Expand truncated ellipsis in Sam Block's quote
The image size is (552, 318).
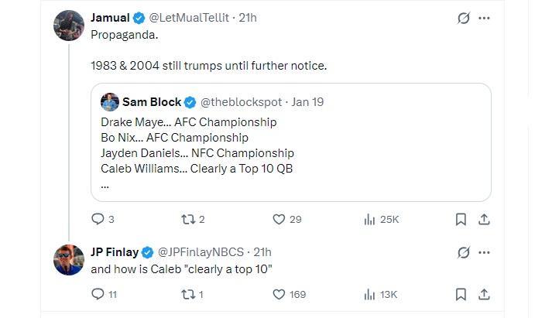[x=105, y=186]
